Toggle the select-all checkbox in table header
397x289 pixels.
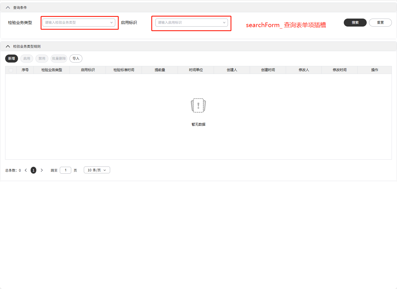point(11,70)
